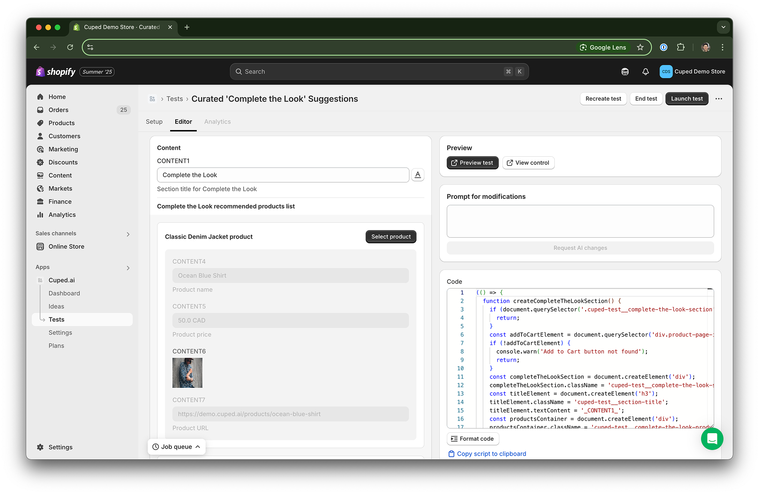Viewport: 759px width, 494px height.
Task: Click the Ocean Blue Shirt product thumbnail
Action: (x=187, y=373)
